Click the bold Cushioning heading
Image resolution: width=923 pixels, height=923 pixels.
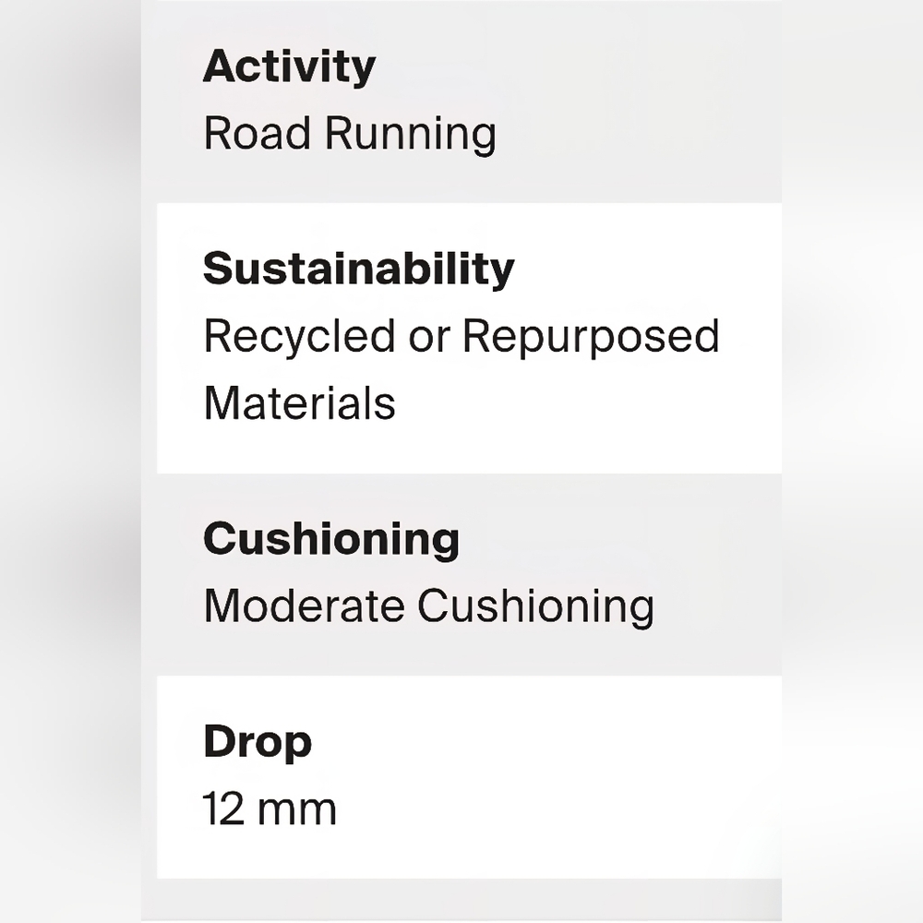point(330,538)
